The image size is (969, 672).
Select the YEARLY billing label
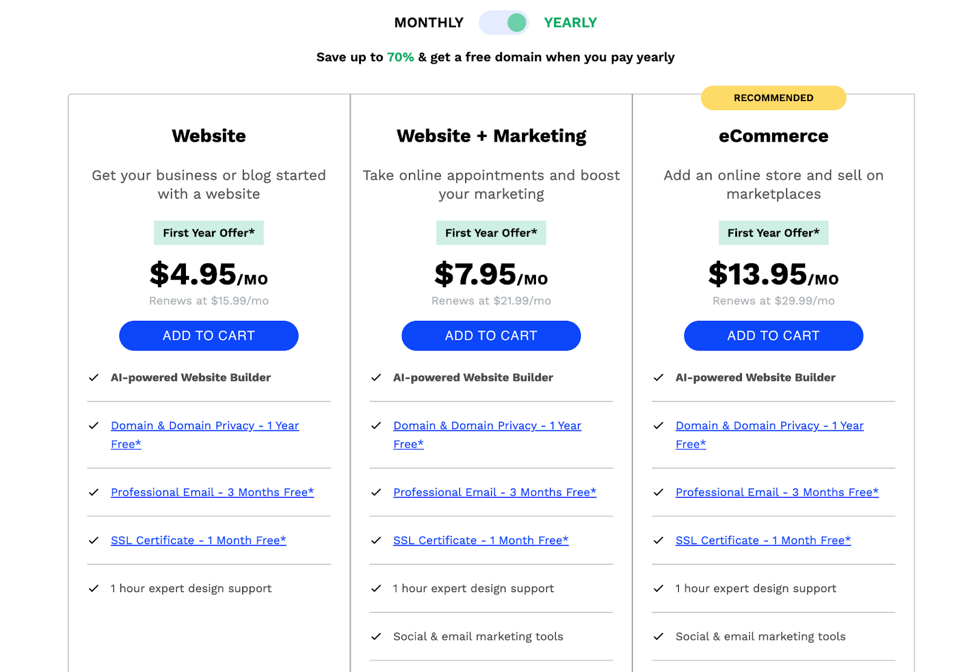click(x=570, y=23)
